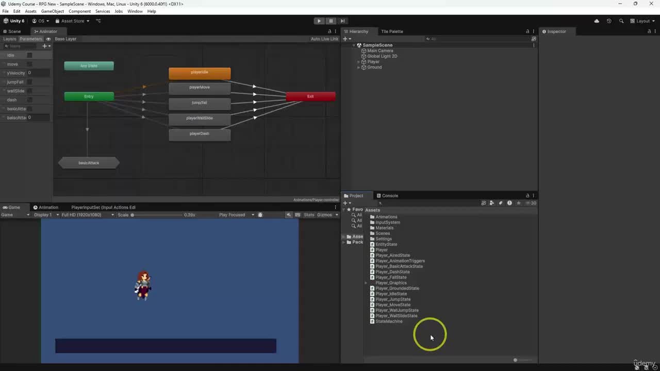Select the playerDash state node
This screenshot has width=660, height=371.
[200, 134]
